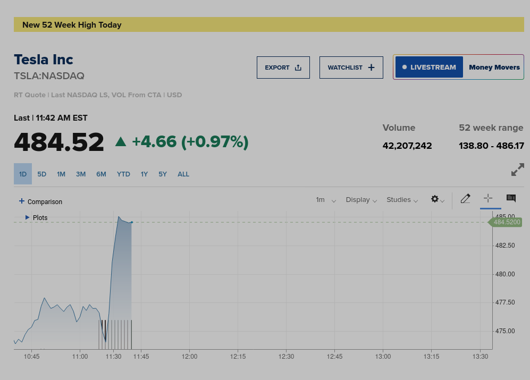Add Tesla to Watchlist
530x380 pixels.
351,67
